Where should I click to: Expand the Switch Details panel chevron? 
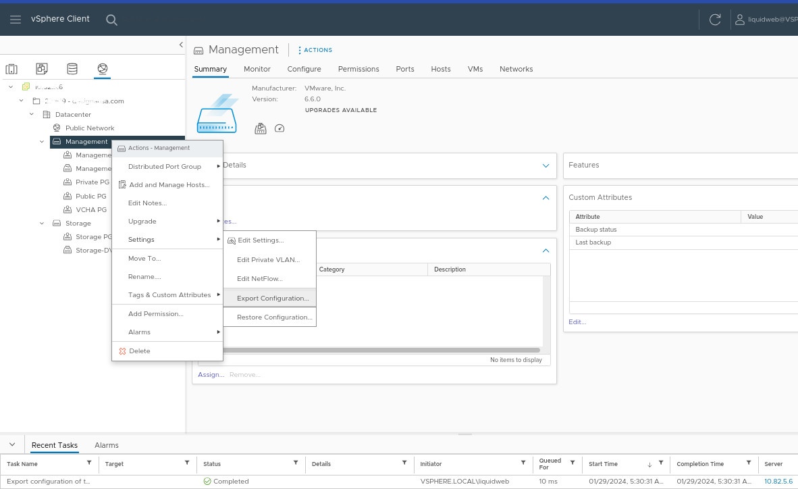[546, 165]
